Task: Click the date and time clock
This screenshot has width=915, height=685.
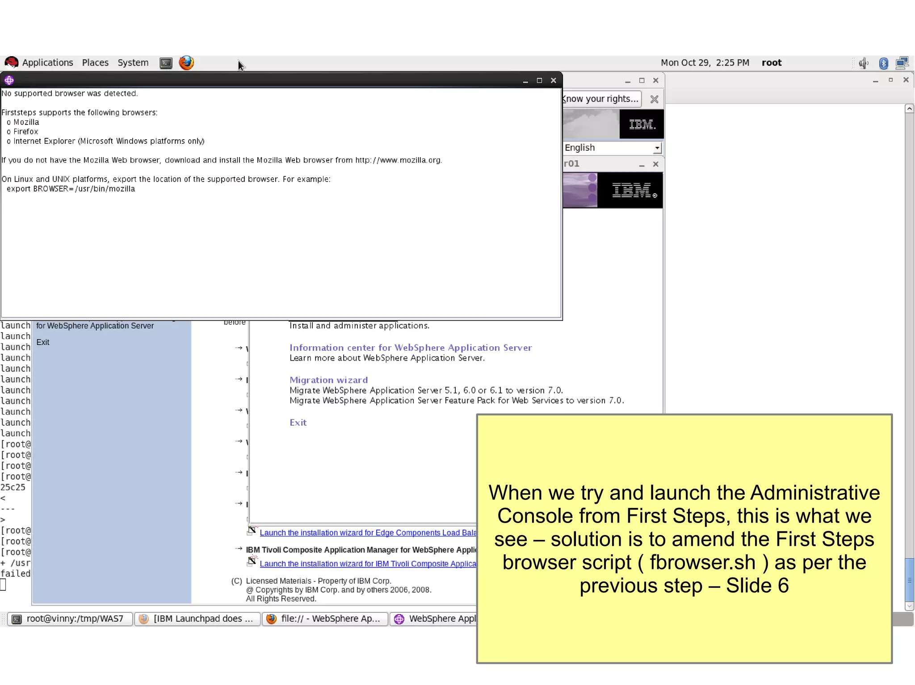Action: [x=705, y=62]
